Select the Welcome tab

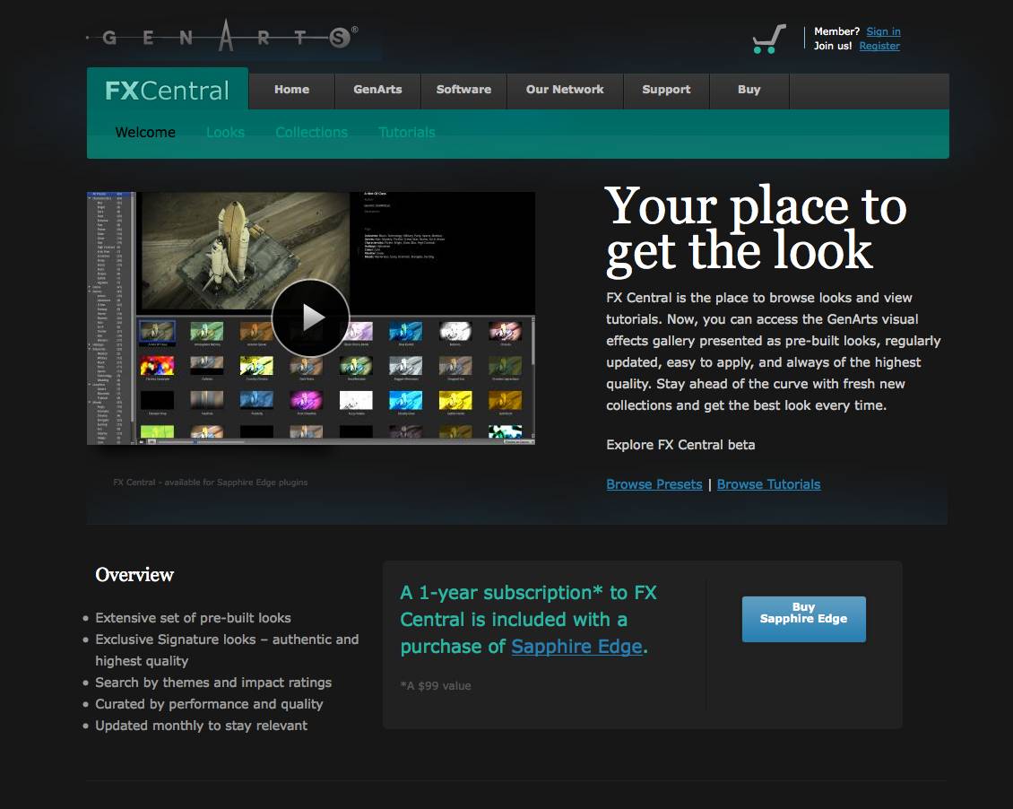coord(145,132)
